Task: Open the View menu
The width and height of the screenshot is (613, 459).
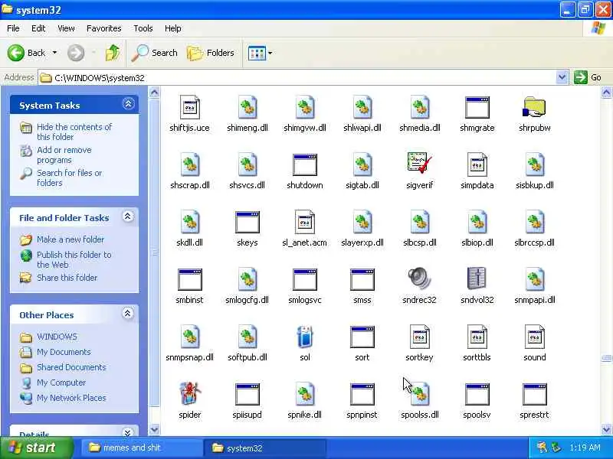Action: click(x=66, y=28)
